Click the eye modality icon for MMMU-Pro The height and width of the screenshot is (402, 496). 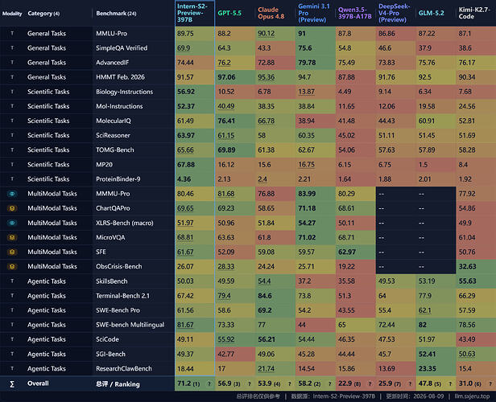coord(12,194)
